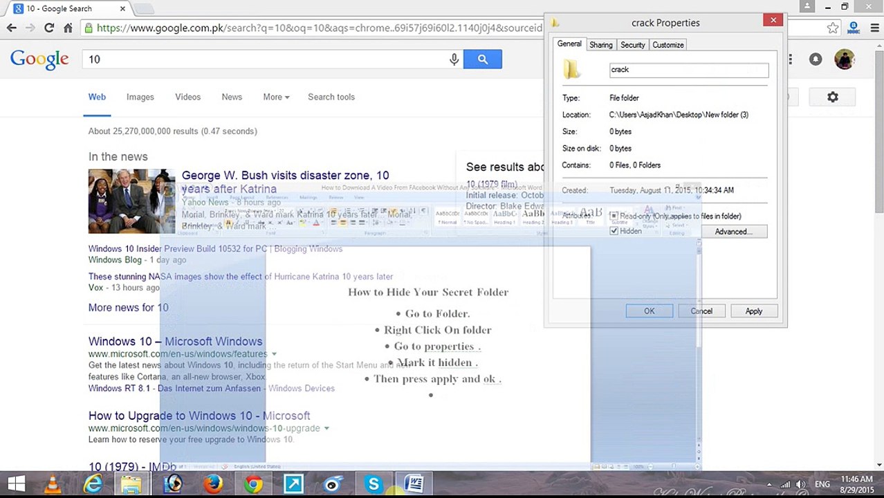
Task: Toggle the Read-only attribute checkbox
Action: 614,216
